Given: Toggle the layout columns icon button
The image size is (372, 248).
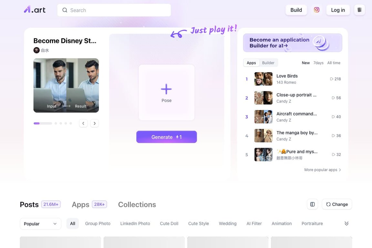Looking at the screenshot, I should coord(312,204).
